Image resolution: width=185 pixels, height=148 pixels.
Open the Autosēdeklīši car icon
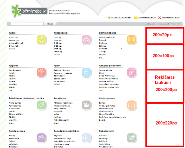tap(86, 40)
